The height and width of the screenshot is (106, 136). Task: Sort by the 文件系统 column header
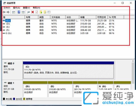click(x=58, y=17)
